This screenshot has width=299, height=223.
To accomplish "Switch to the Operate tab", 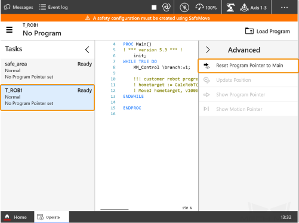I will pos(52,217).
